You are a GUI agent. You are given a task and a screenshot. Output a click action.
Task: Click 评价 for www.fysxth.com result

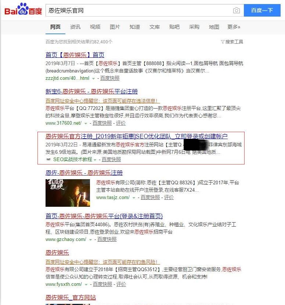click(x=121, y=284)
